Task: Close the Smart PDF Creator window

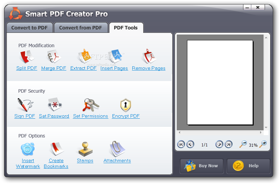Action: 258,7
